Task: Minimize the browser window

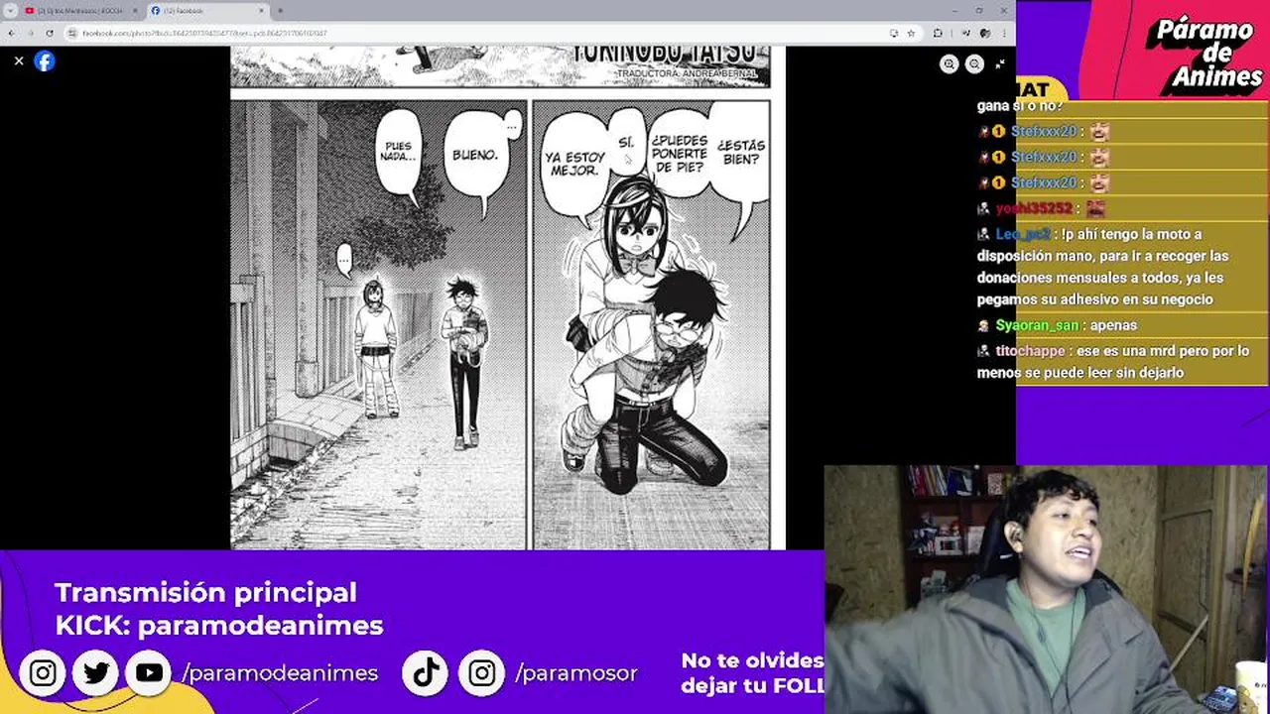Action: pos(955,11)
